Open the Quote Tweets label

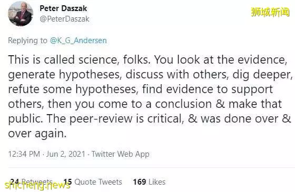pos(98,182)
